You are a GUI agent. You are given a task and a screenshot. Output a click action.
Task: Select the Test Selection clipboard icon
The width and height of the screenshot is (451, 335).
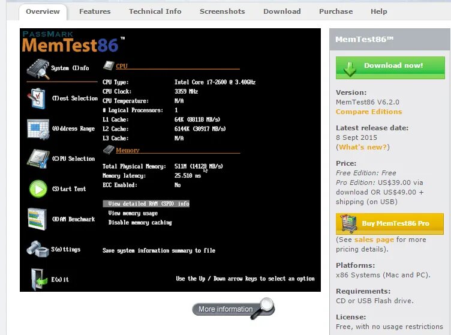click(37, 98)
